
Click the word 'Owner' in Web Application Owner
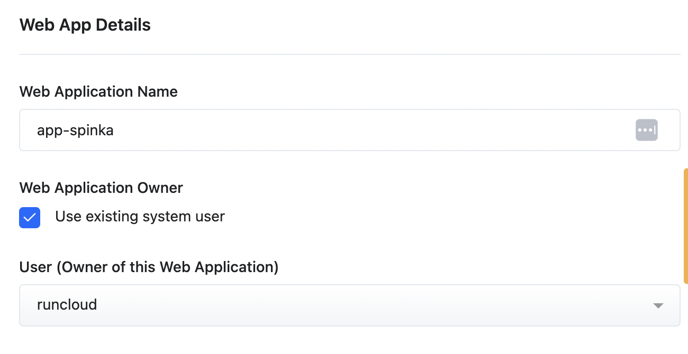point(160,188)
